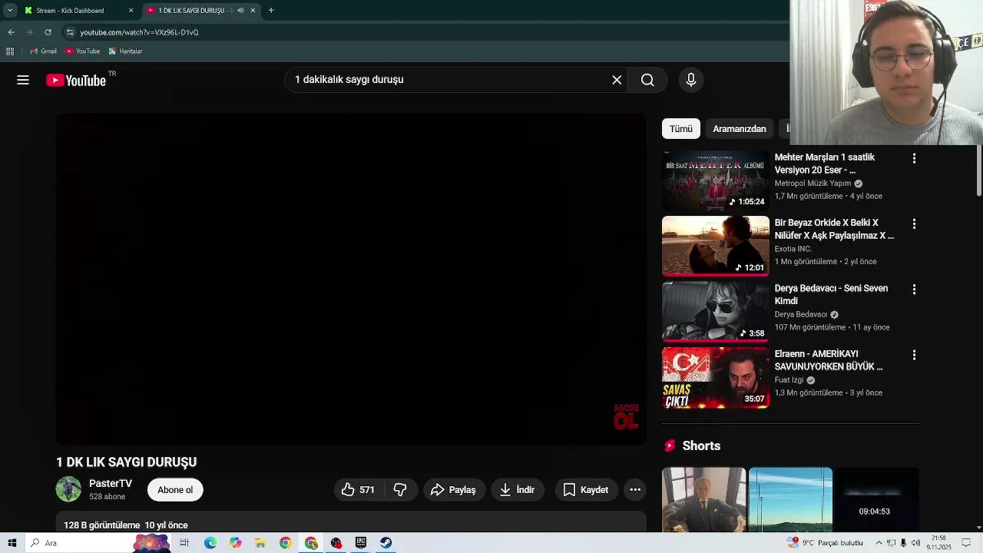
Task: Download the video with İndir
Action: 517,489
